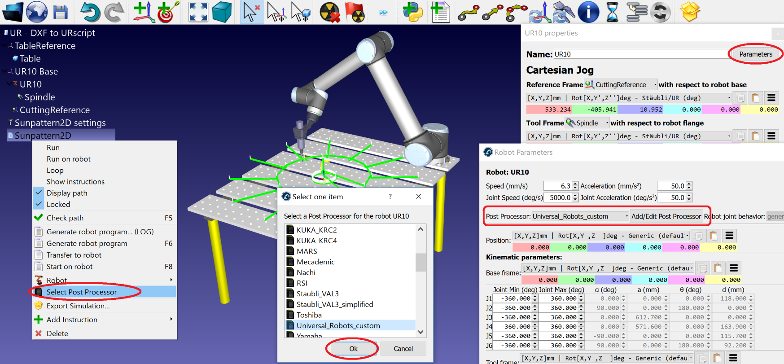Click the Redo arrow icon
The width and height of the screenshot is (784, 364).
(114, 12)
